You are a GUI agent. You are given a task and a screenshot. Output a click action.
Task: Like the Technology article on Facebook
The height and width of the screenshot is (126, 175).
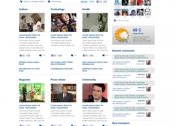pos(54,56)
